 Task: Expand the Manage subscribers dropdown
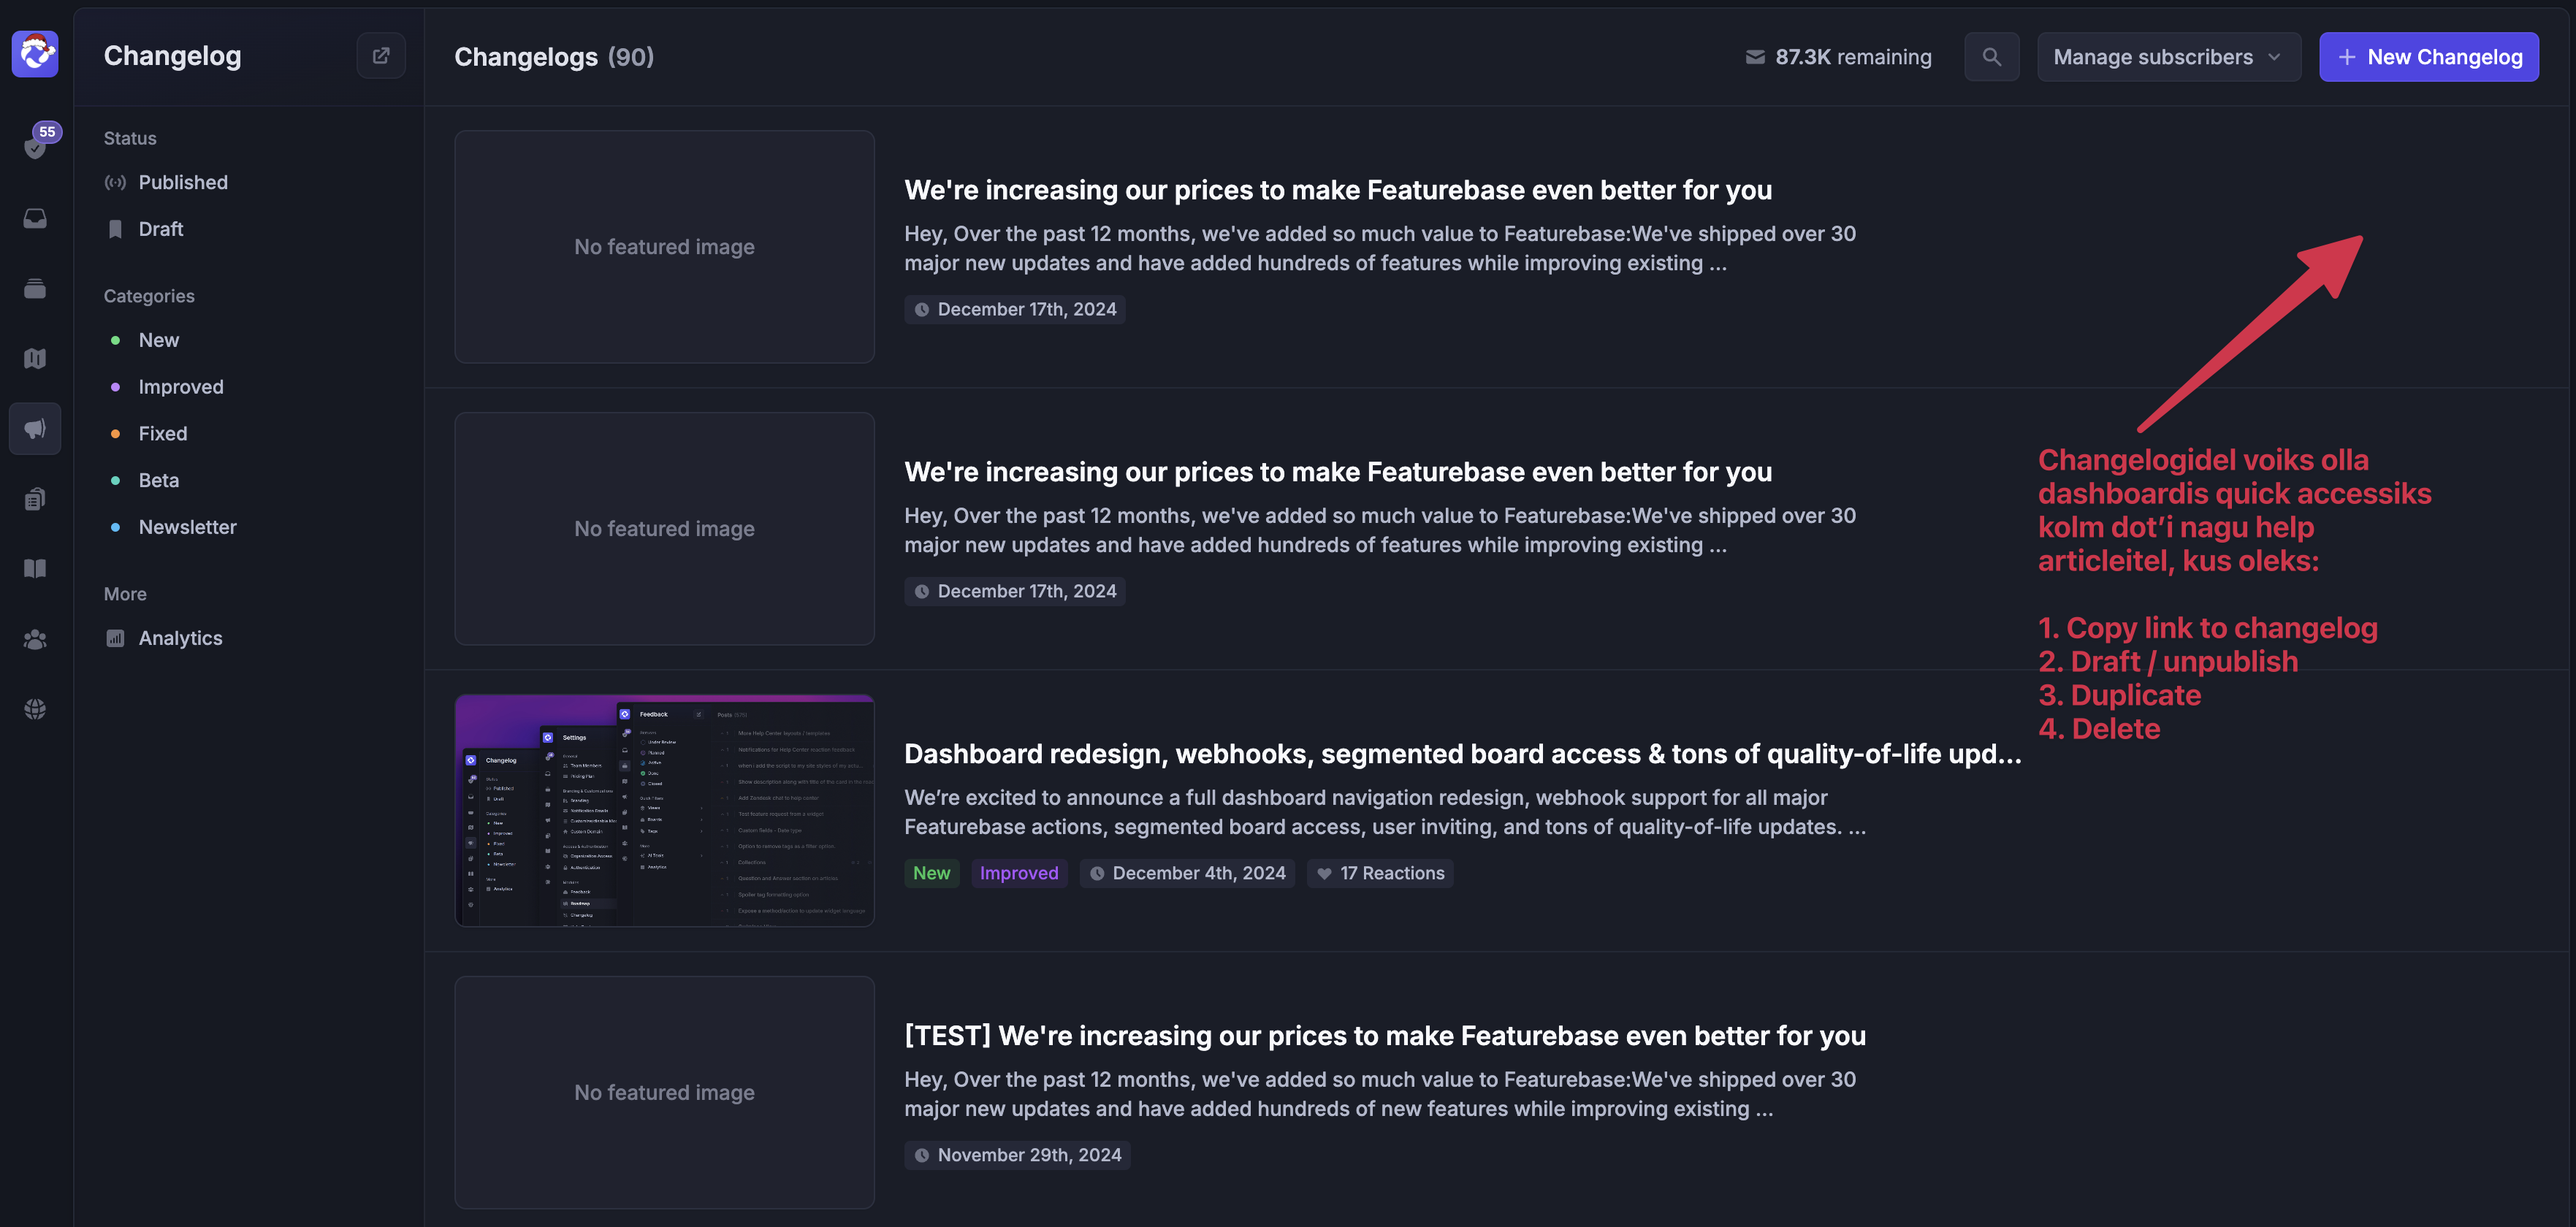pos(2168,57)
